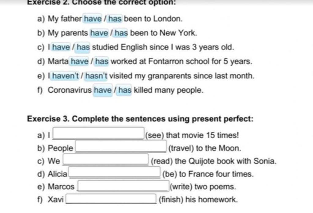Pick "has" in the Coronavirus sentence

click(x=125, y=90)
